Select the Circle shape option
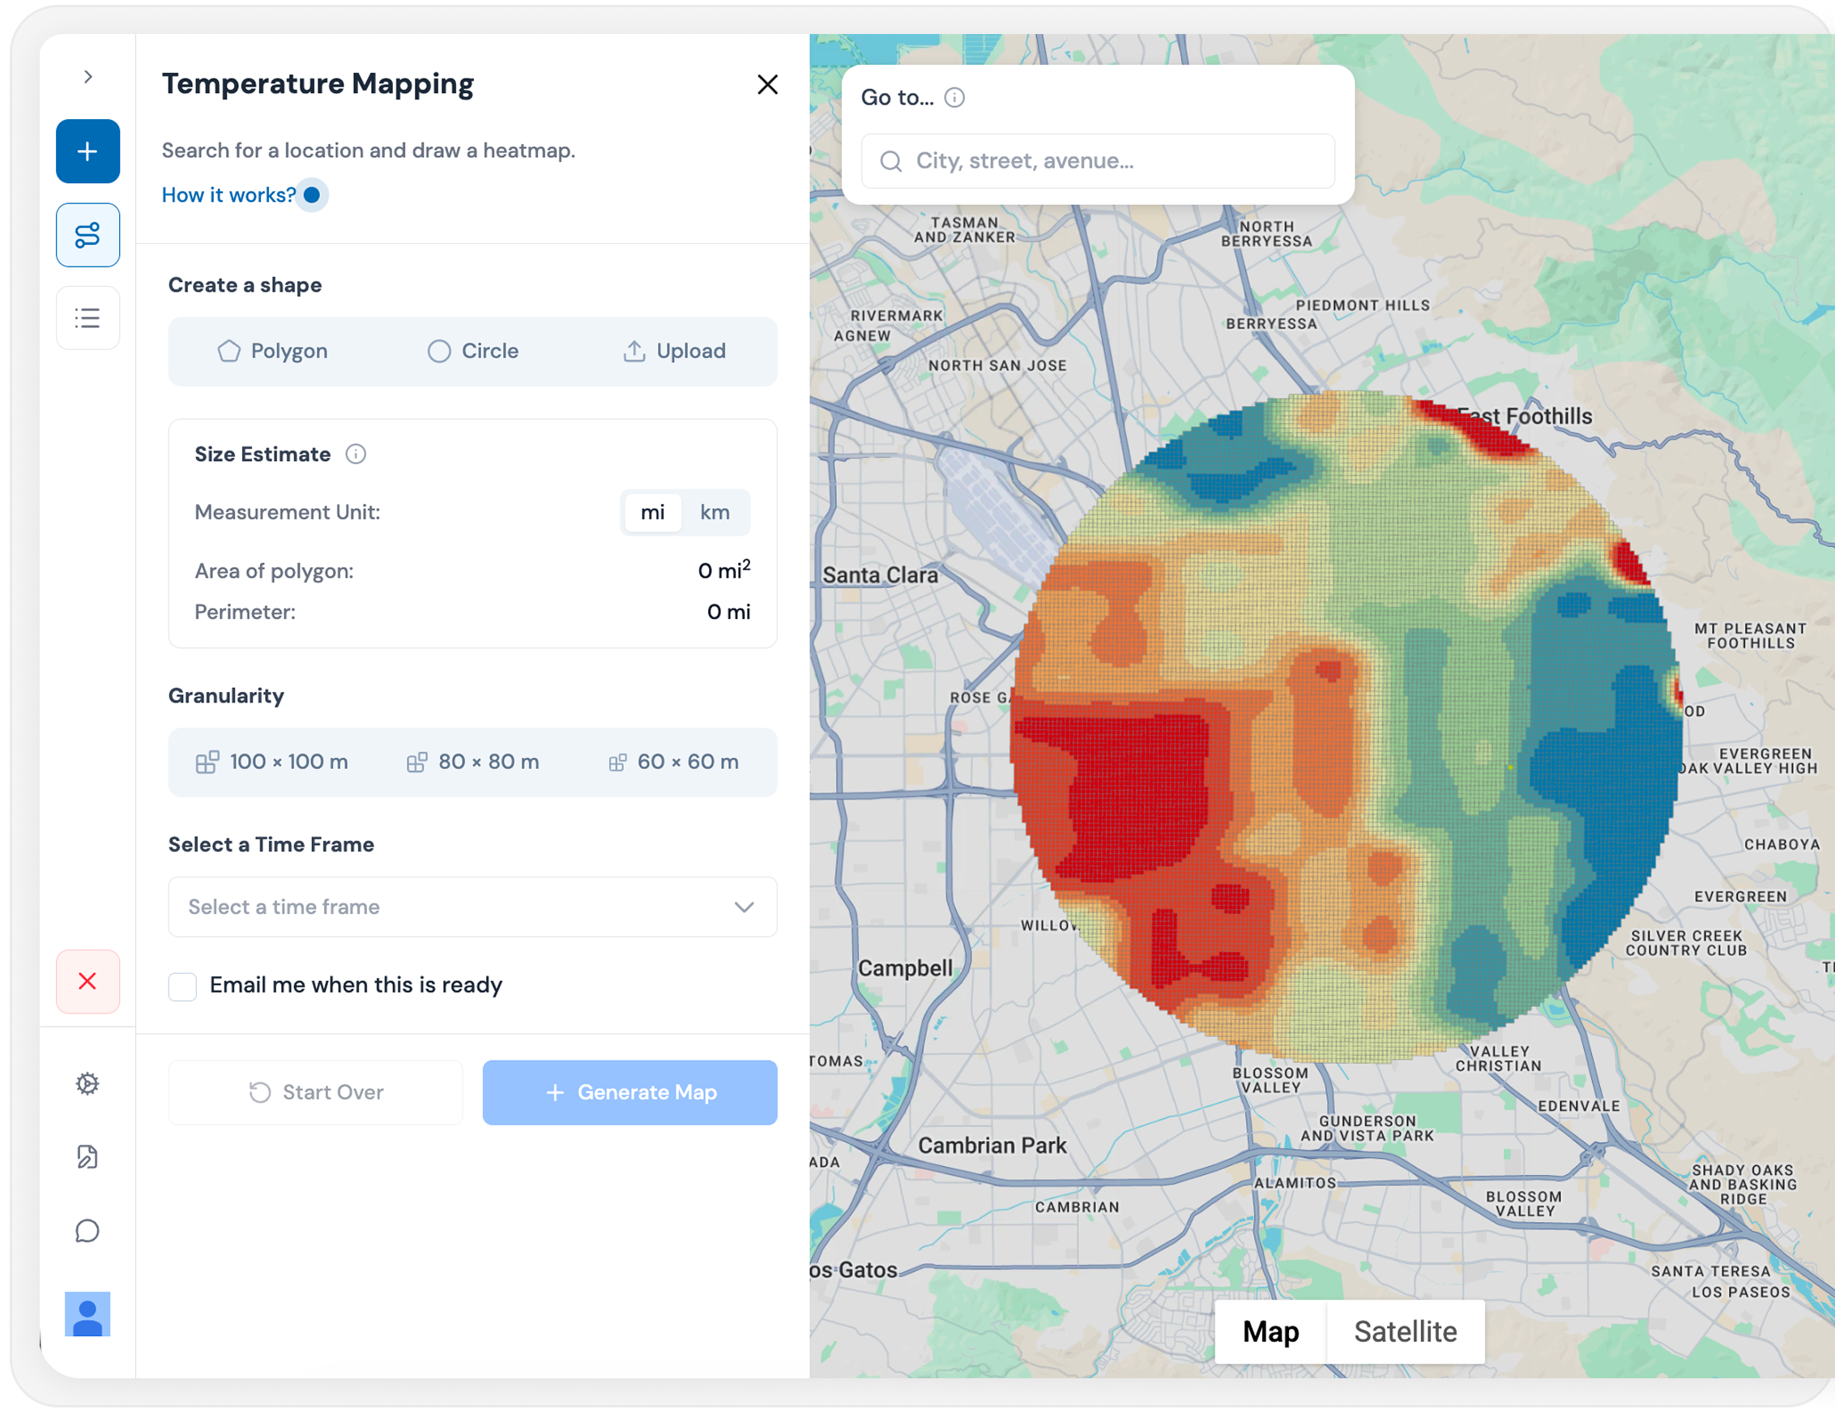1835x1422 pixels. [473, 352]
